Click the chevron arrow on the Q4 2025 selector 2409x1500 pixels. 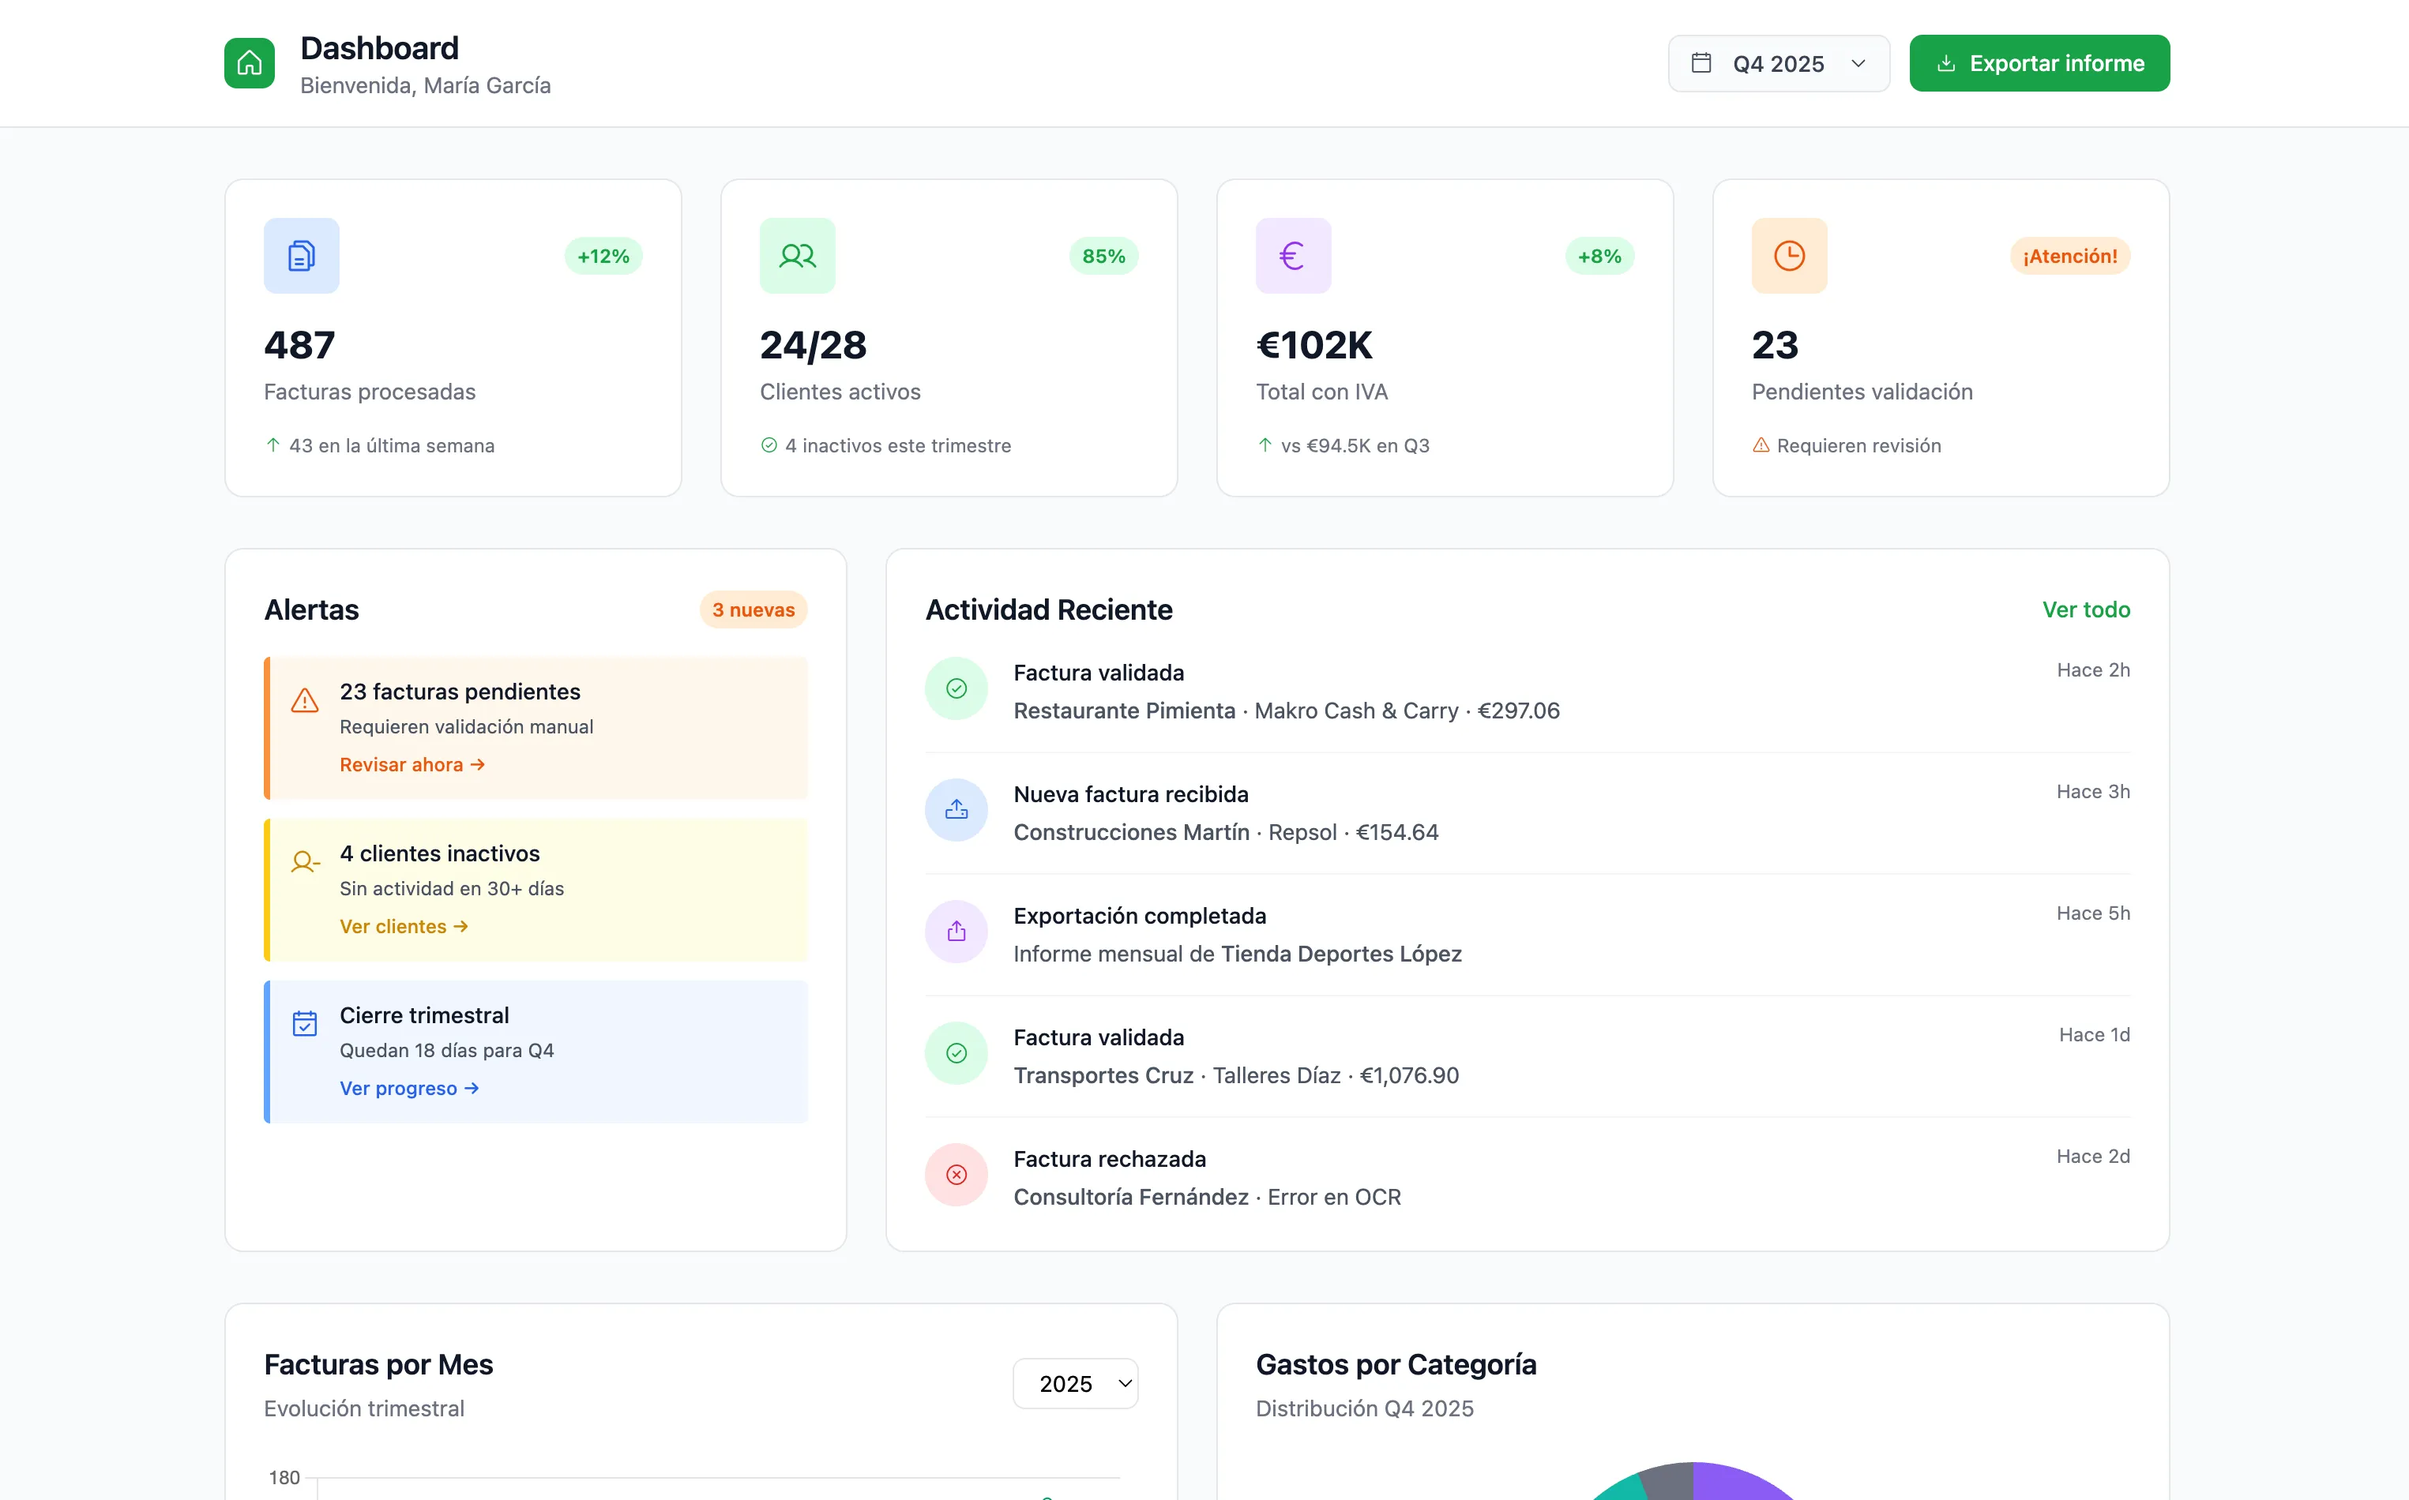click(x=1858, y=63)
